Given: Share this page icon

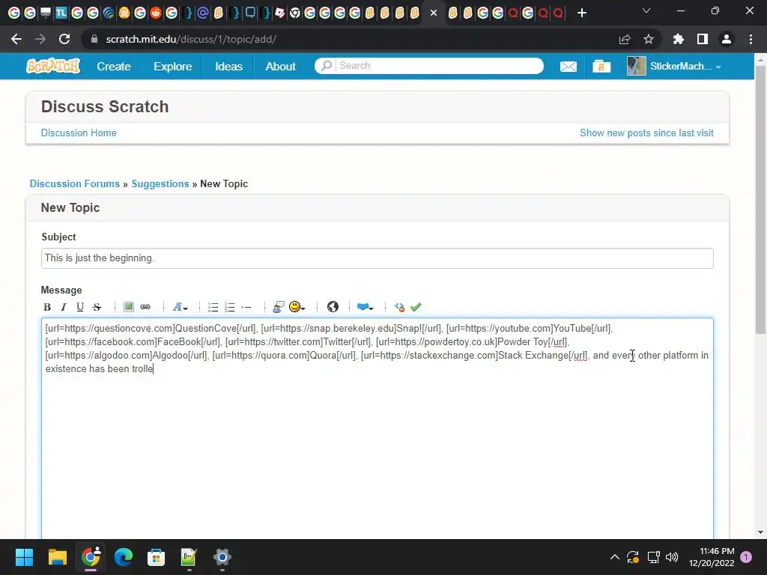Looking at the screenshot, I should (x=625, y=39).
